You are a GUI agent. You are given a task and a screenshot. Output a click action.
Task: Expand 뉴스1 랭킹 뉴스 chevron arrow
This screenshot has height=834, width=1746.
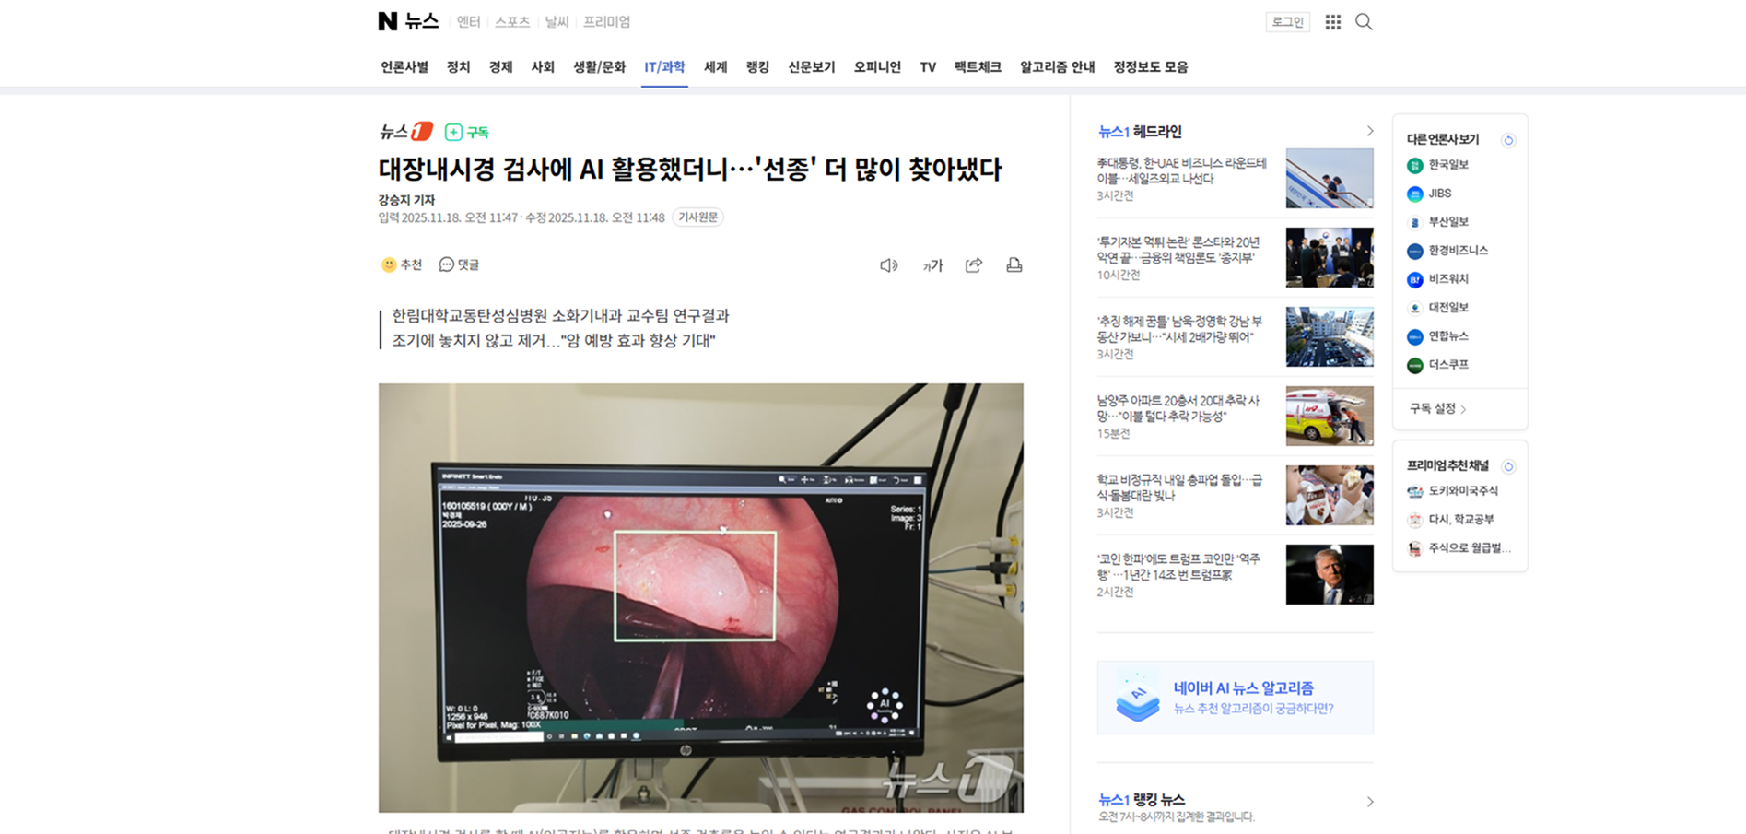tap(1369, 802)
